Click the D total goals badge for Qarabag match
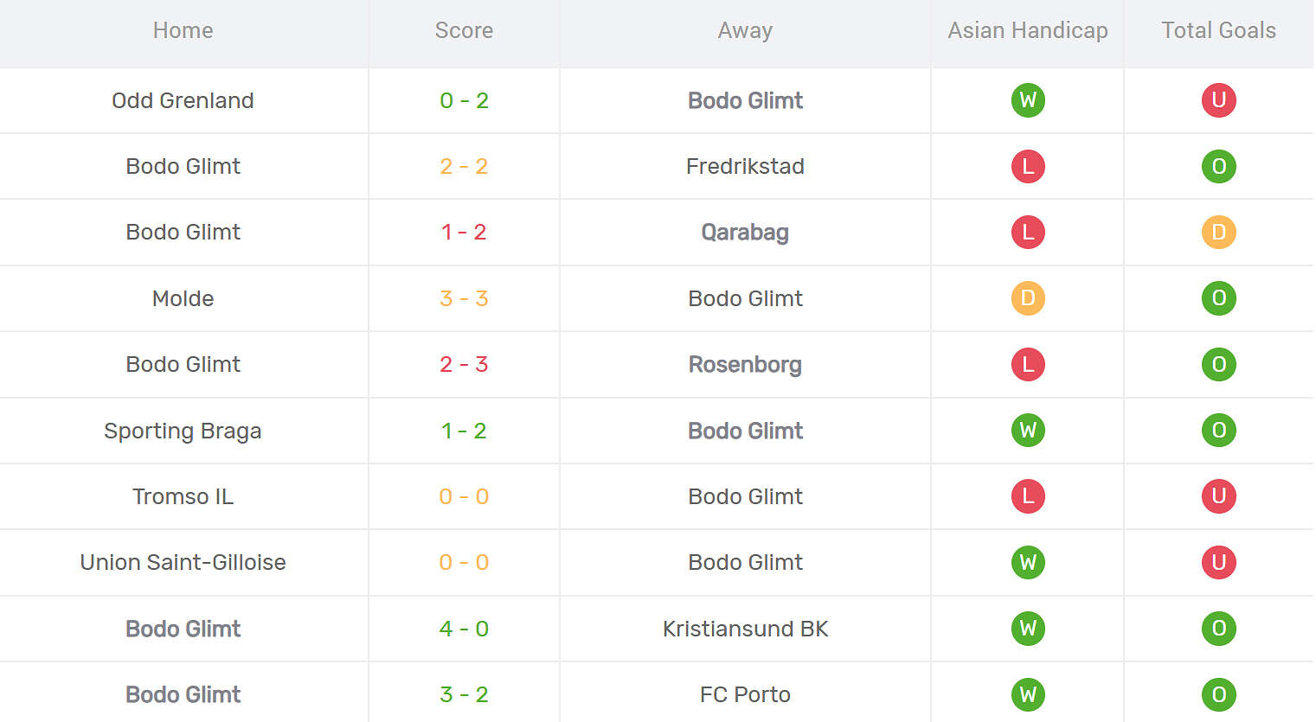The height and width of the screenshot is (722, 1316). (1218, 232)
